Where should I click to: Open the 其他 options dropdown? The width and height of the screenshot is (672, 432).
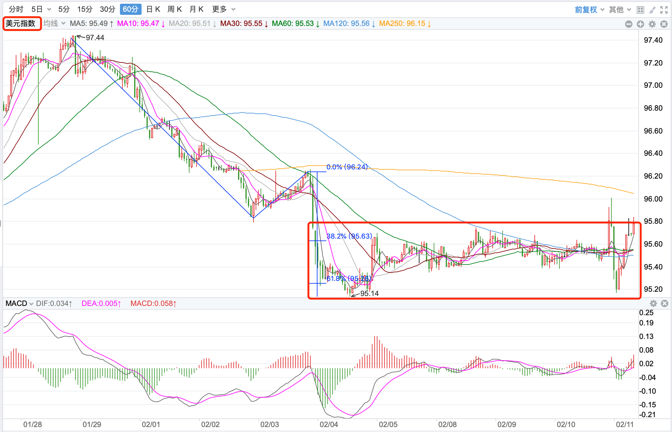[x=620, y=10]
